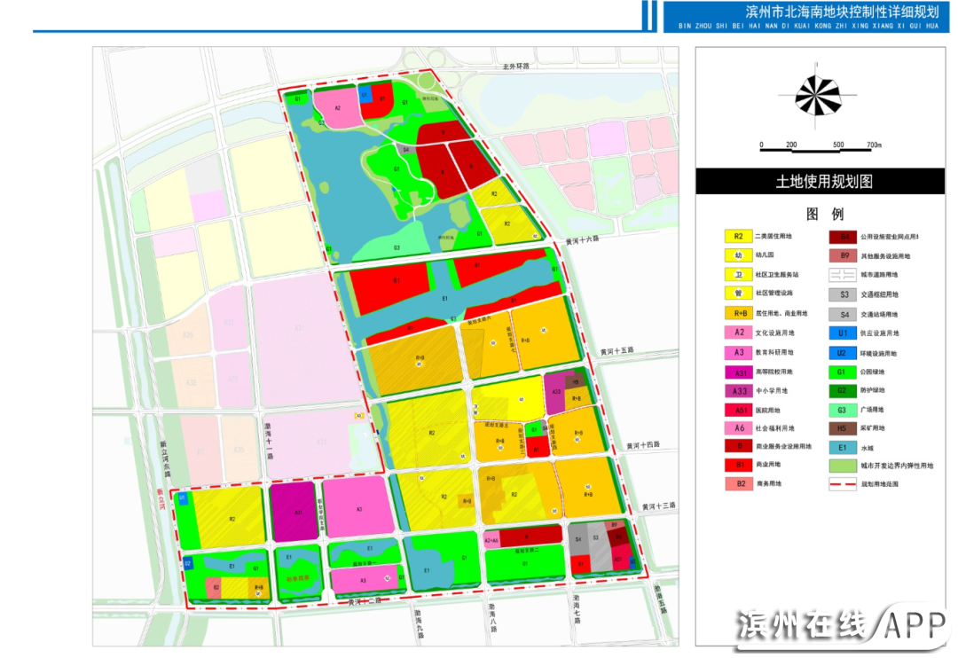Viewport: 958px width, 658px height.
Task: Click the wind rose compass icon
Action: (x=817, y=96)
